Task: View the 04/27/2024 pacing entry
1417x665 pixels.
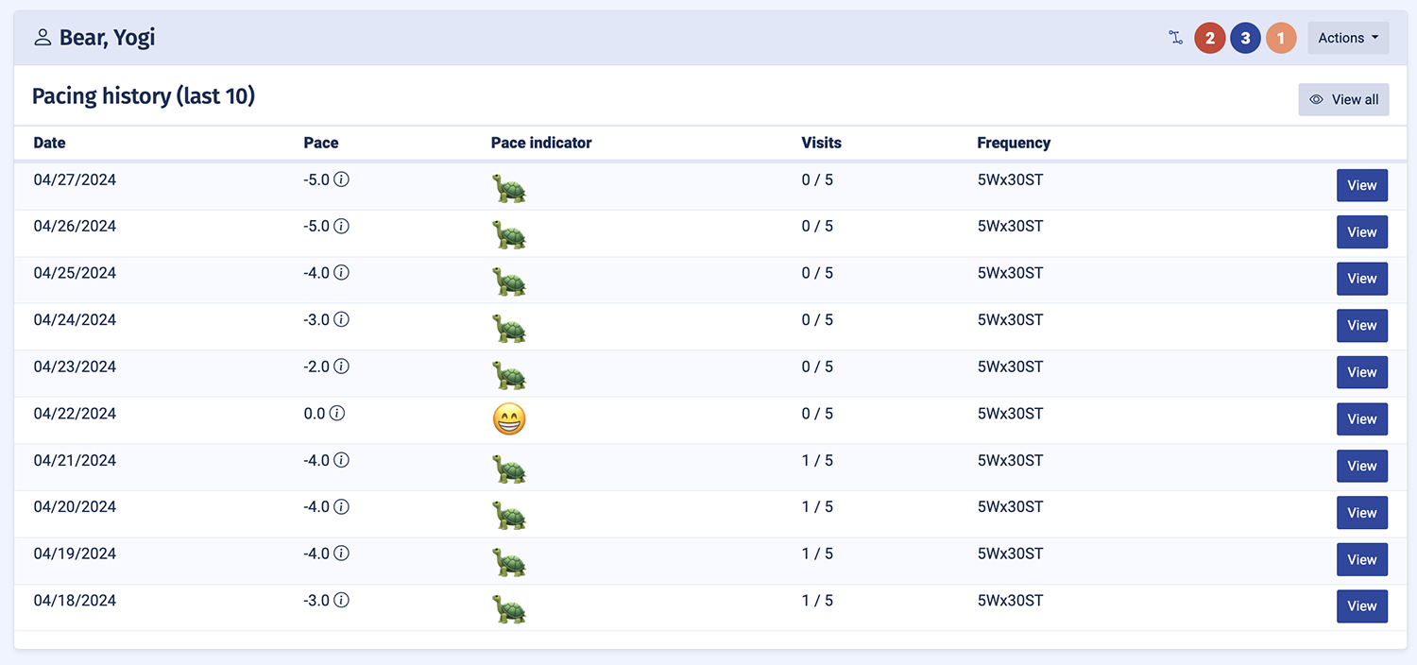Action: (x=1361, y=185)
